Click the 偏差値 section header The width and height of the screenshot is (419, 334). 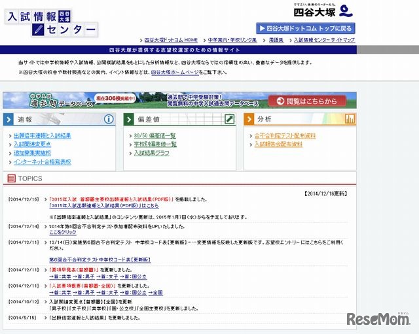(x=179, y=119)
